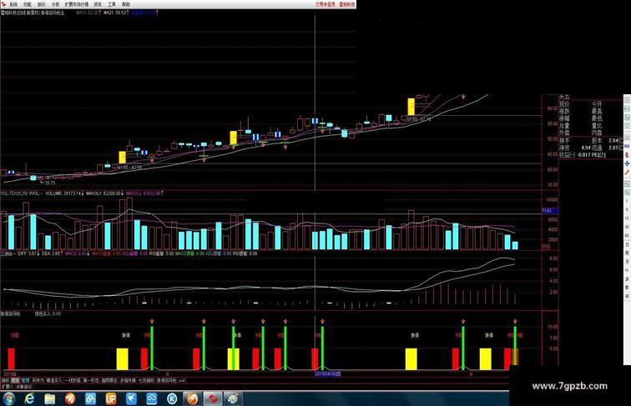Click the 35.75 low price label

(50, 183)
